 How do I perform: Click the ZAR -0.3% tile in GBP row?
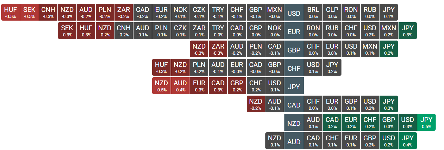[218, 49]
